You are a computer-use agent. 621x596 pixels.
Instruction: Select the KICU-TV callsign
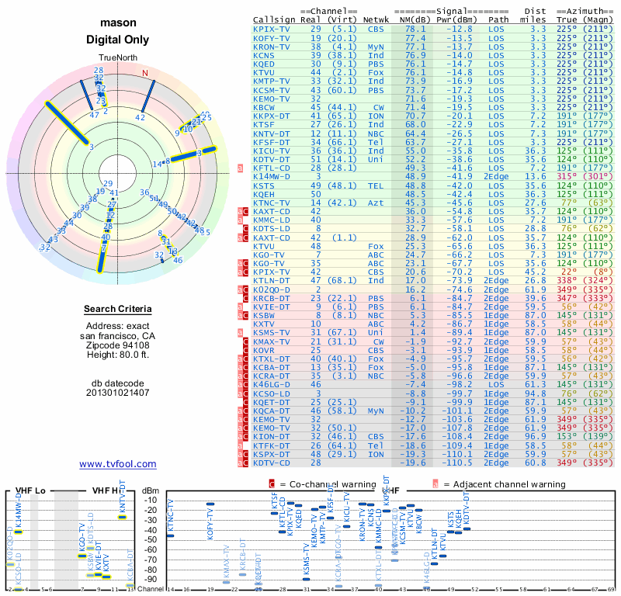point(271,151)
